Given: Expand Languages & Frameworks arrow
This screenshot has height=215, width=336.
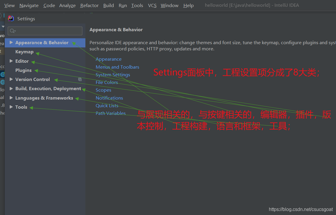Looking at the screenshot, I should tap(11, 98).
